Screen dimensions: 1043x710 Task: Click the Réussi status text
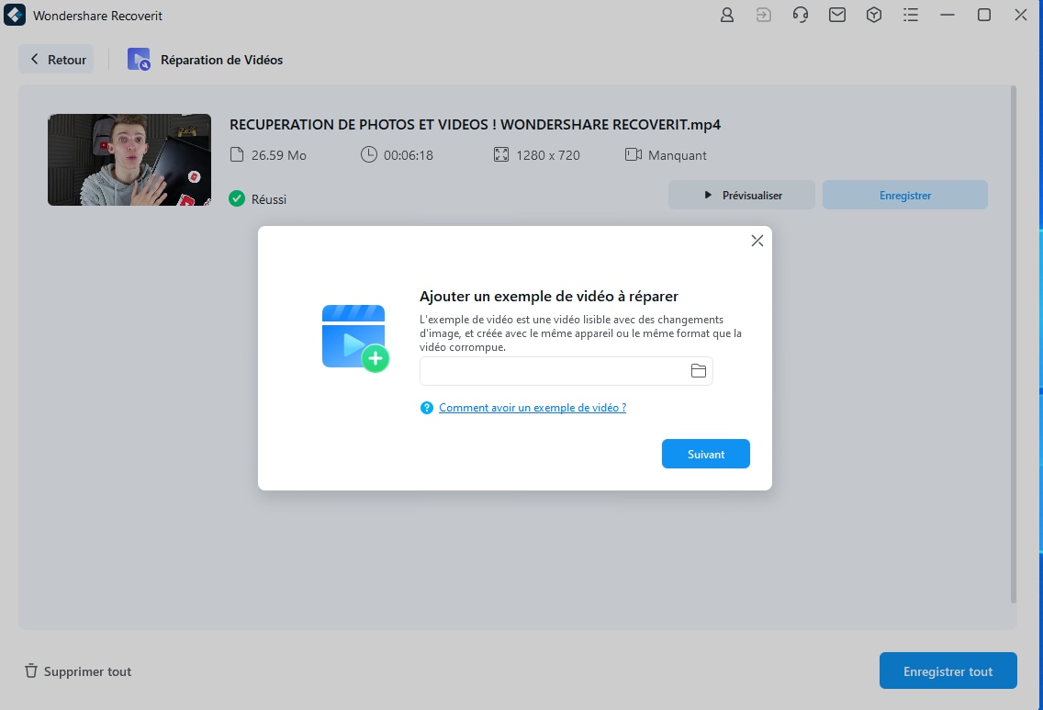[x=269, y=199]
